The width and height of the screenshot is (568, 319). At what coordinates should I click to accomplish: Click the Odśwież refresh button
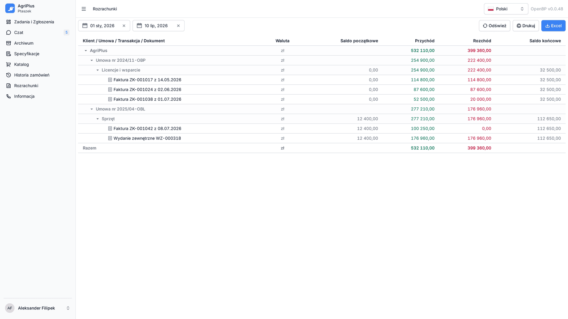click(x=495, y=26)
